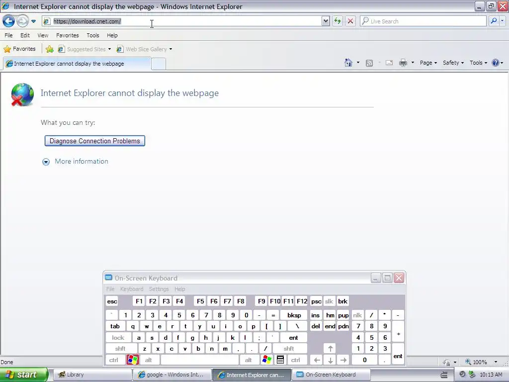The image size is (509, 382).
Task: Click the esc key on On-Screen Keyboard
Action: click(x=112, y=301)
